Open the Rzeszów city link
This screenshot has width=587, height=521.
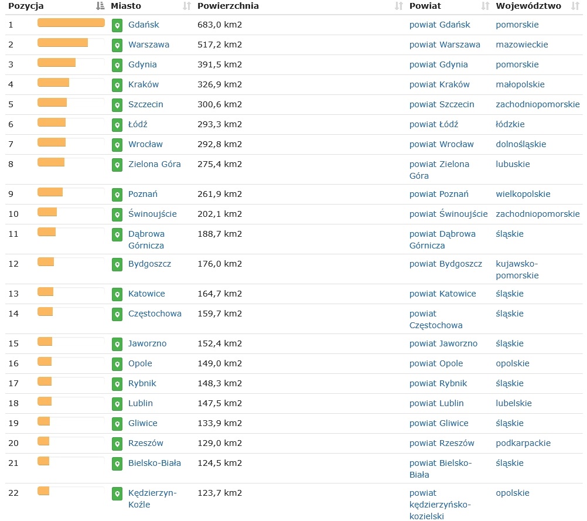click(146, 443)
